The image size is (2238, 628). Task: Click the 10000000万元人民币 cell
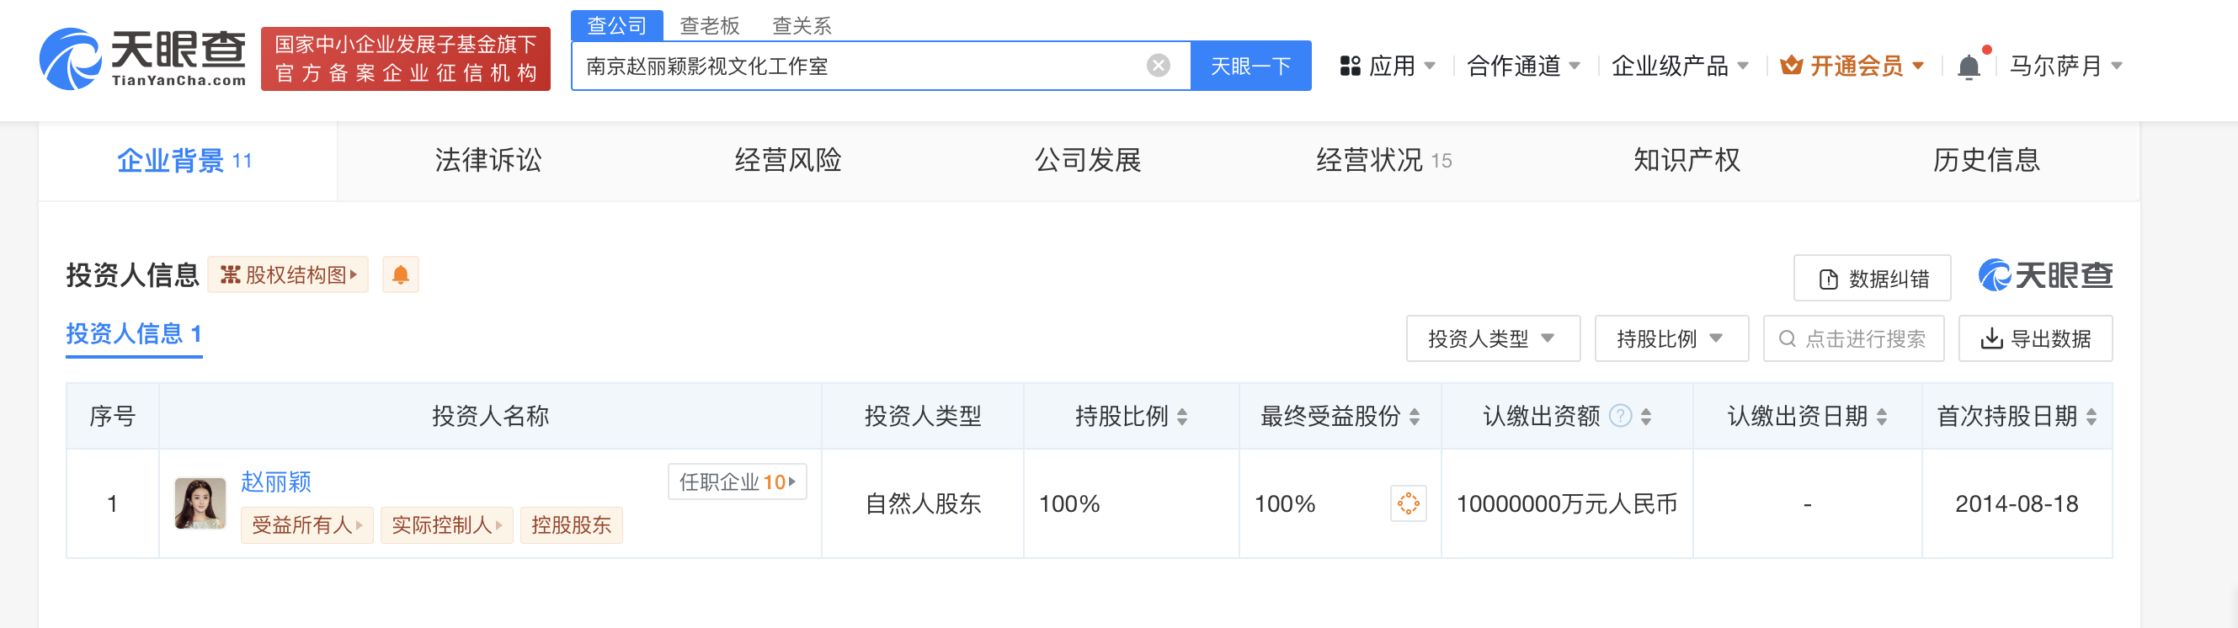click(1566, 503)
